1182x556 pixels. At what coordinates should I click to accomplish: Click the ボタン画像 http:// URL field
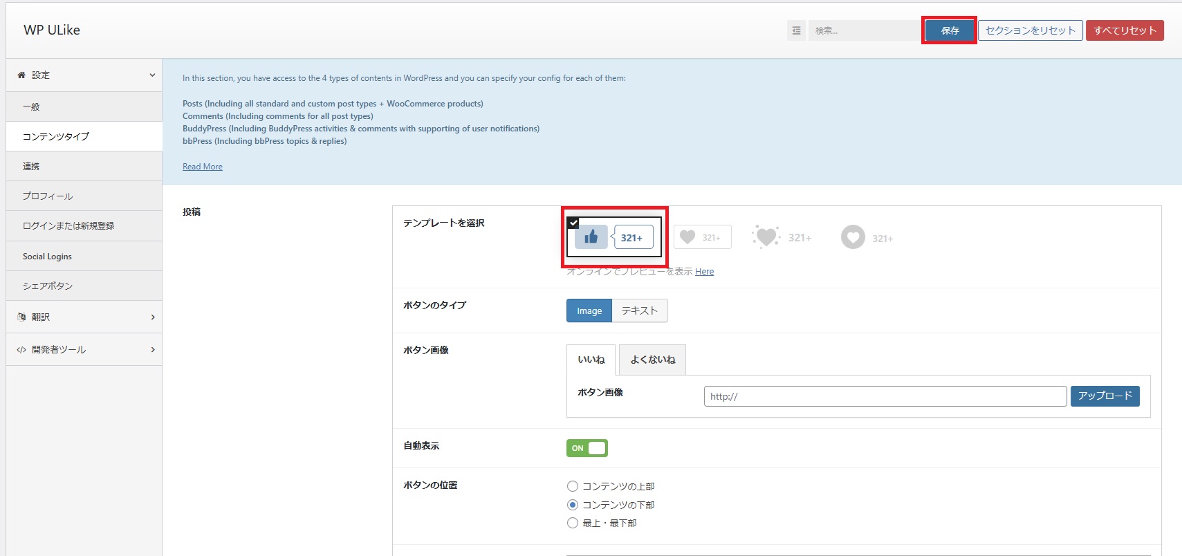[x=885, y=396]
